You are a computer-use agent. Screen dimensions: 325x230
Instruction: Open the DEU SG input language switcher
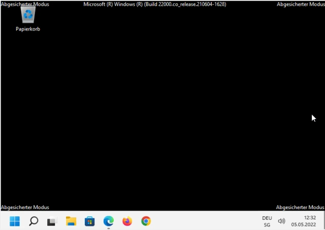tap(267, 221)
